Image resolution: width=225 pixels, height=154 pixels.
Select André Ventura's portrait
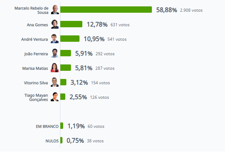pyautogui.click(x=55, y=39)
